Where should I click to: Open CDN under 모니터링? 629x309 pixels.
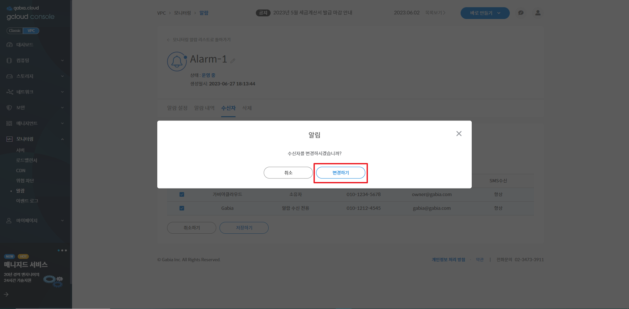click(x=21, y=171)
